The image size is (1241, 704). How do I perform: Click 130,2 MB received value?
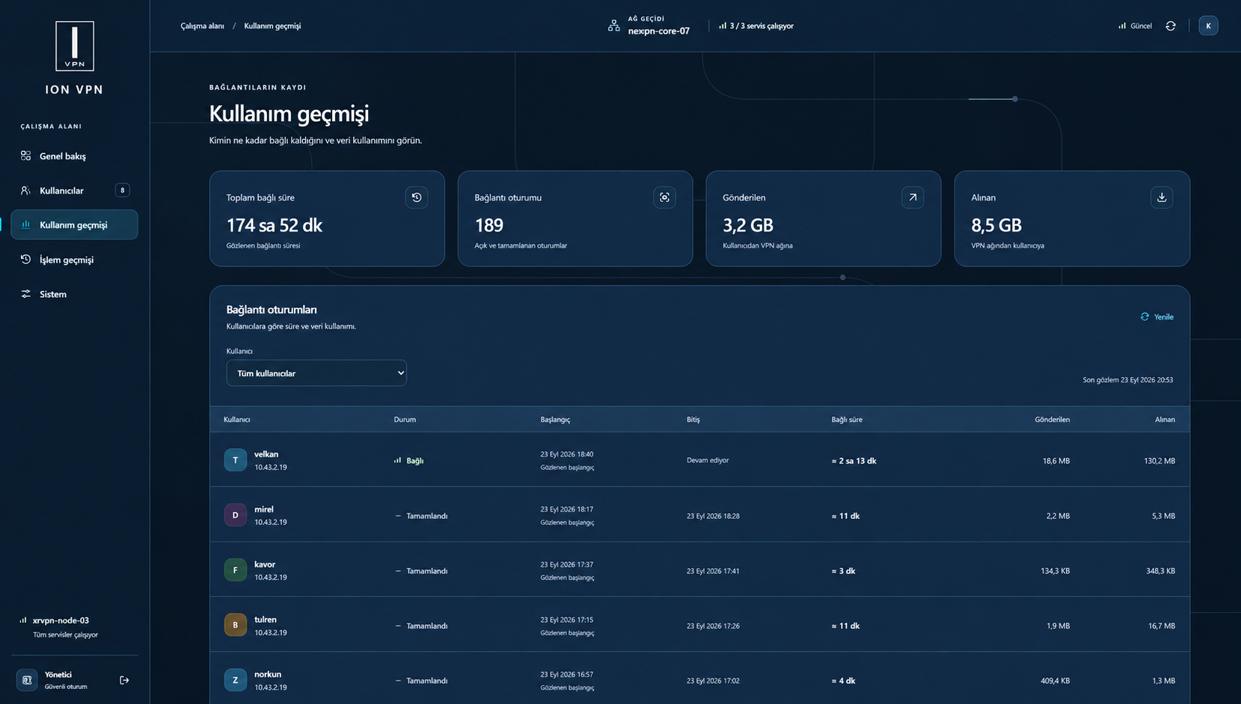click(1159, 461)
